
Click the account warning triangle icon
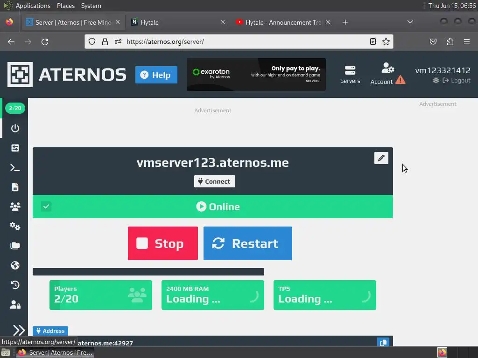pyautogui.click(x=400, y=80)
